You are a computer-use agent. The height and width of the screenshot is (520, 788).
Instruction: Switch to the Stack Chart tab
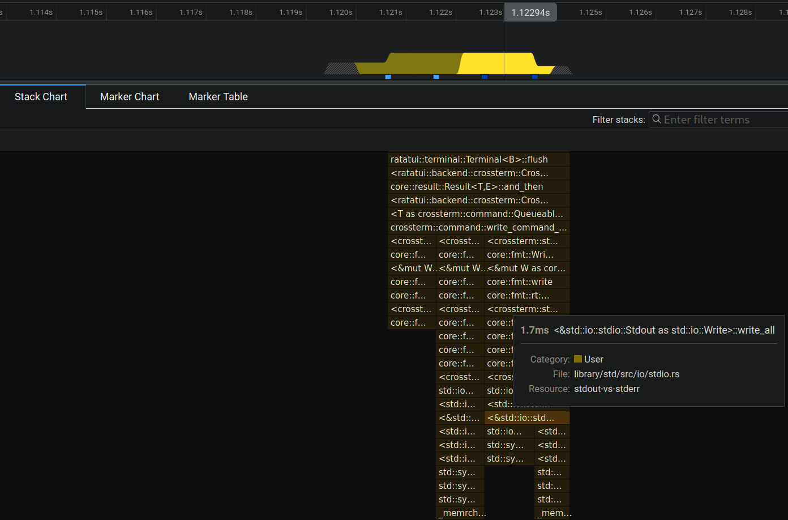point(41,97)
